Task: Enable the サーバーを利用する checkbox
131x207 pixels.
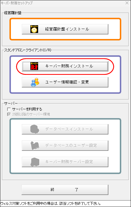Action: coord(9,109)
